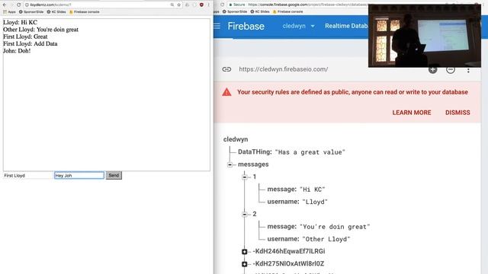Click the red warning triangle icon

click(x=226, y=92)
